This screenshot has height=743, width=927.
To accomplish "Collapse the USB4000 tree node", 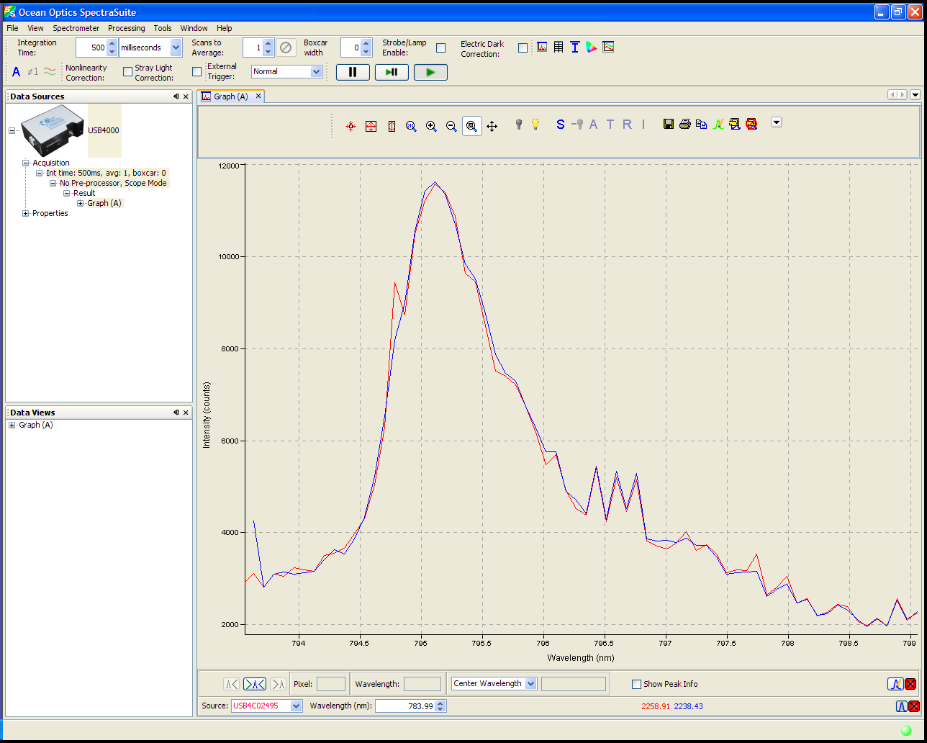I will coord(12,130).
